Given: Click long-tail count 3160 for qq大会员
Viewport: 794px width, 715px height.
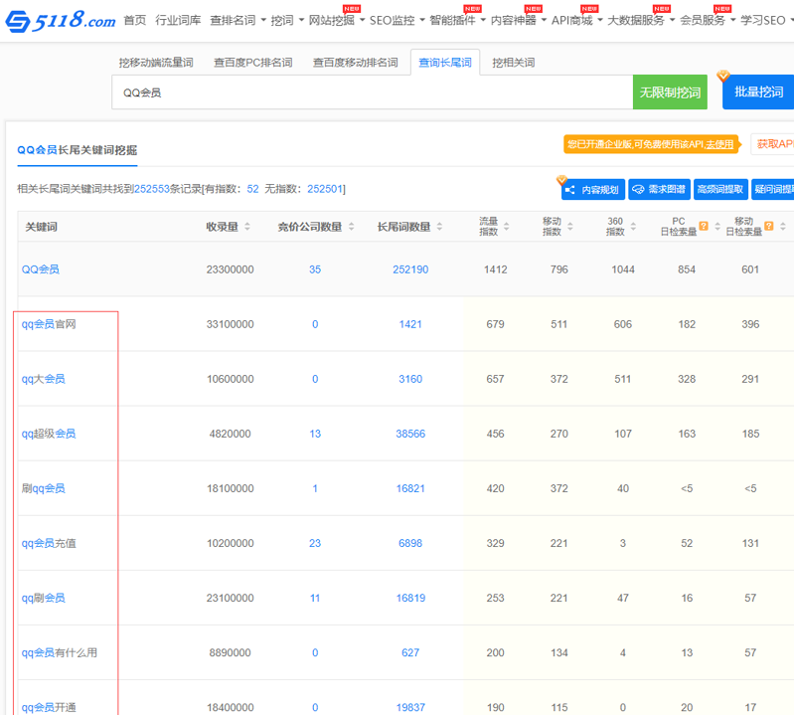Looking at the screenshot, I should click(410, 379).
